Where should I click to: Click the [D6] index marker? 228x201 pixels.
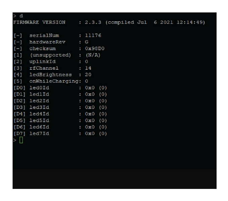(19, 127)
